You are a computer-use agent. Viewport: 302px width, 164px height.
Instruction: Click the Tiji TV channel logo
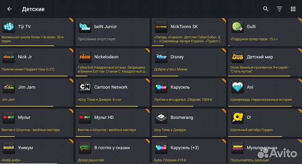[x=9, y=26]
